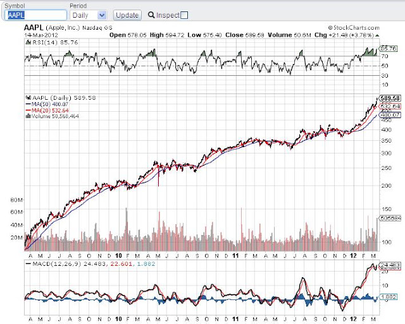Click the Volume 50.6M value in header
Image resolution: width=405 pixels, height=324 pixels.
click(x=289, y=35)
